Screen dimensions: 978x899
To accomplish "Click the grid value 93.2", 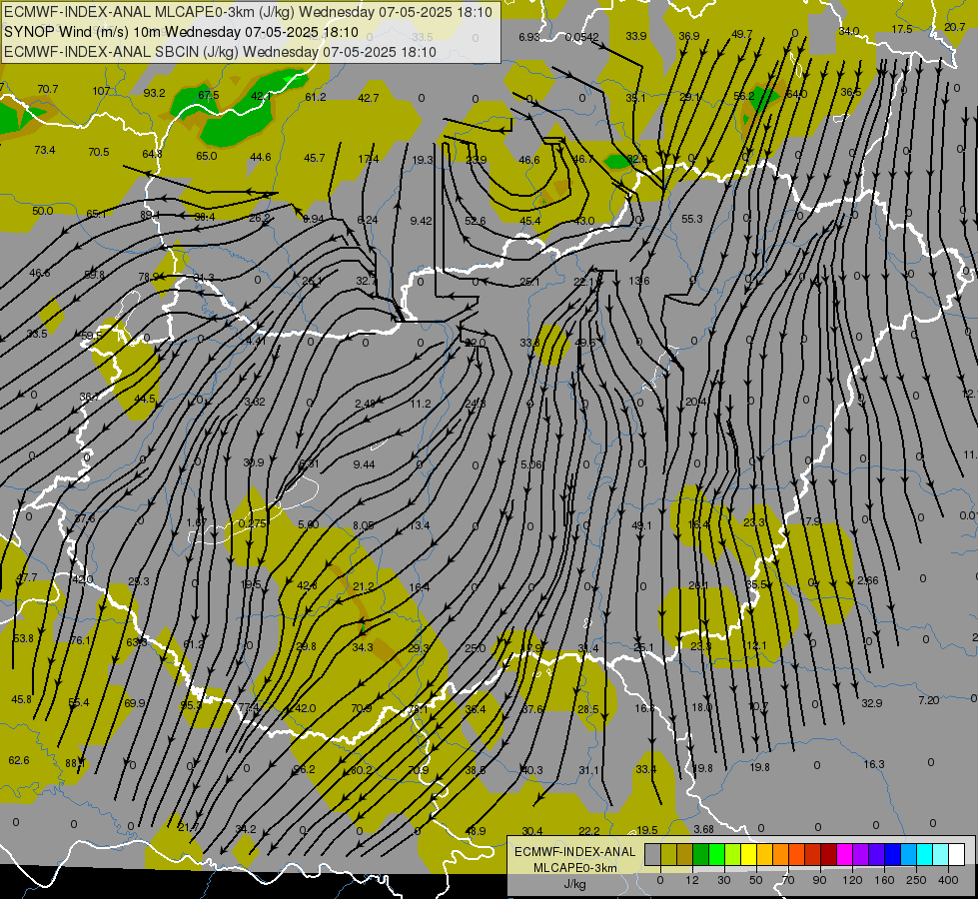I will tap(154, 93).
